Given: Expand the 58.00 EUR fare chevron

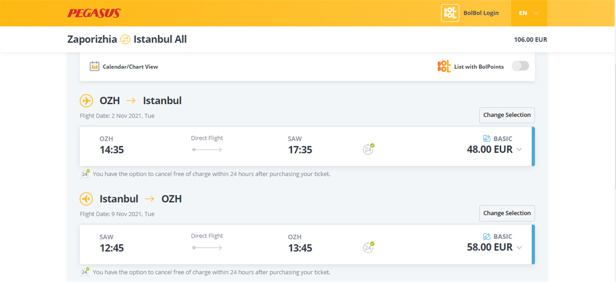Looking at the screenshot, I should [519, 248].
